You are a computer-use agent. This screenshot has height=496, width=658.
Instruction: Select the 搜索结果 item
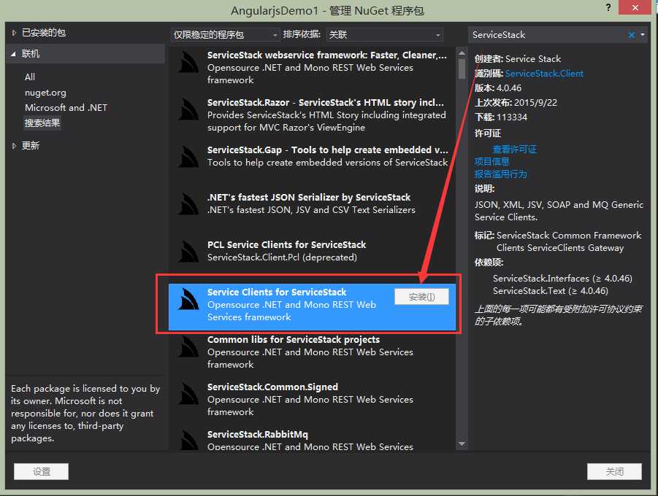click(x=42, y=123)
